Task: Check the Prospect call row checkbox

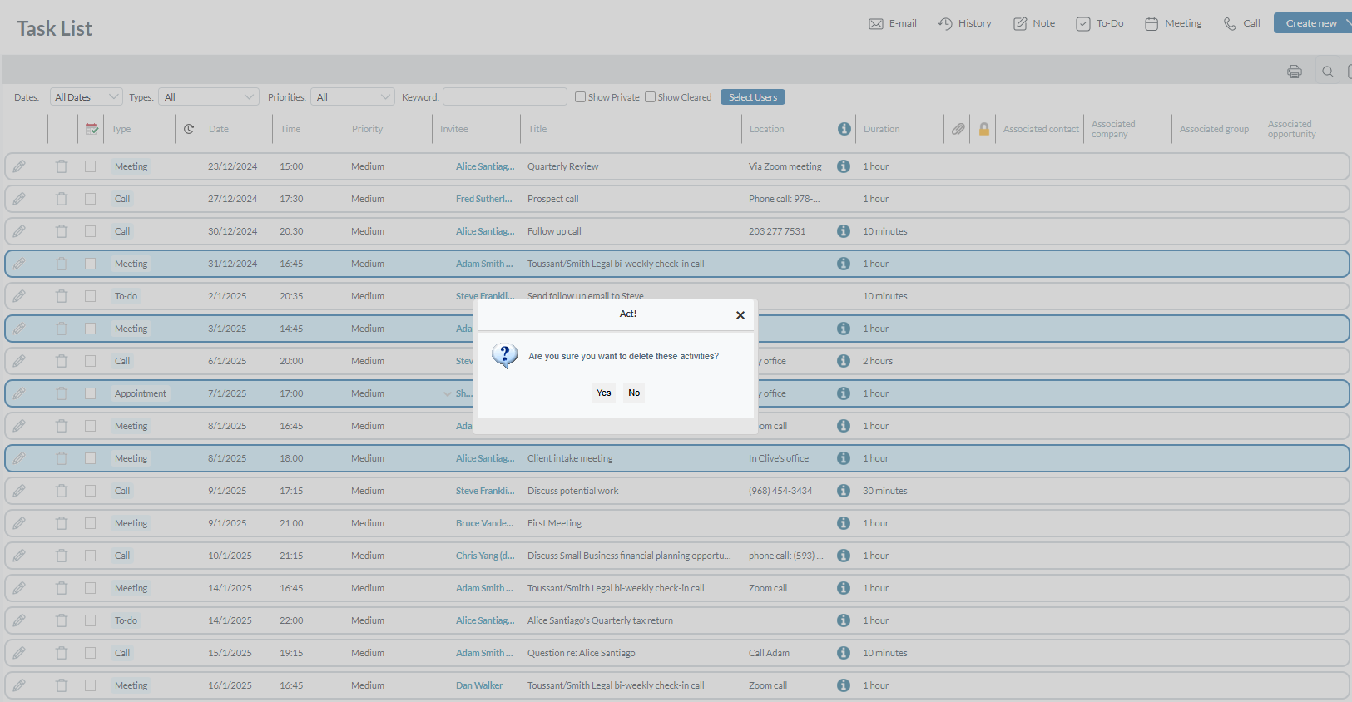Action: point(90,199)
